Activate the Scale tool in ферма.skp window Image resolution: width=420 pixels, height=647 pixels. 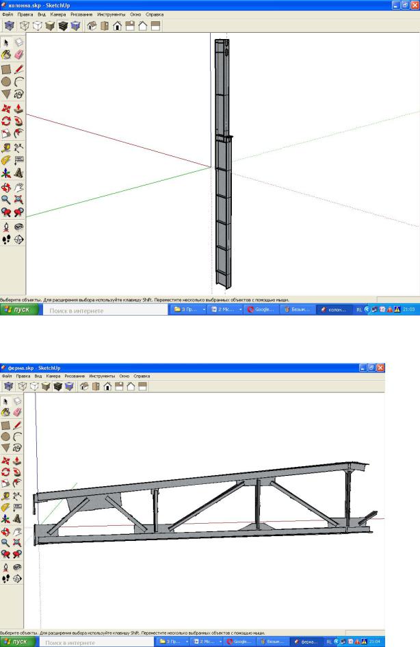[5, 483]
